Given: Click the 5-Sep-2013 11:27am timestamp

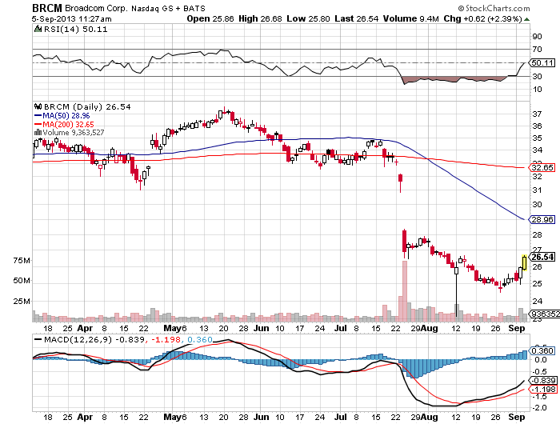Looking at the screenshot, I should (71, 19).
